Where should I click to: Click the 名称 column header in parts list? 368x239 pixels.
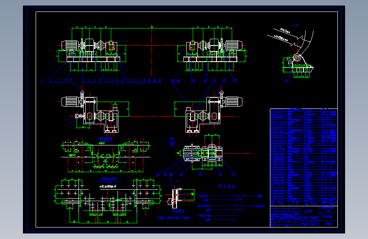(295, 203)
